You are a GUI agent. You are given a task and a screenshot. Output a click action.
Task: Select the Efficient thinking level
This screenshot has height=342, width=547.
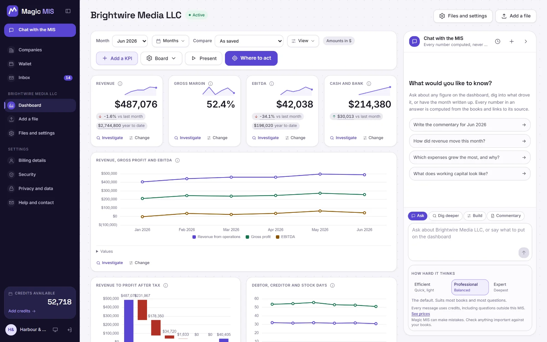431,287
